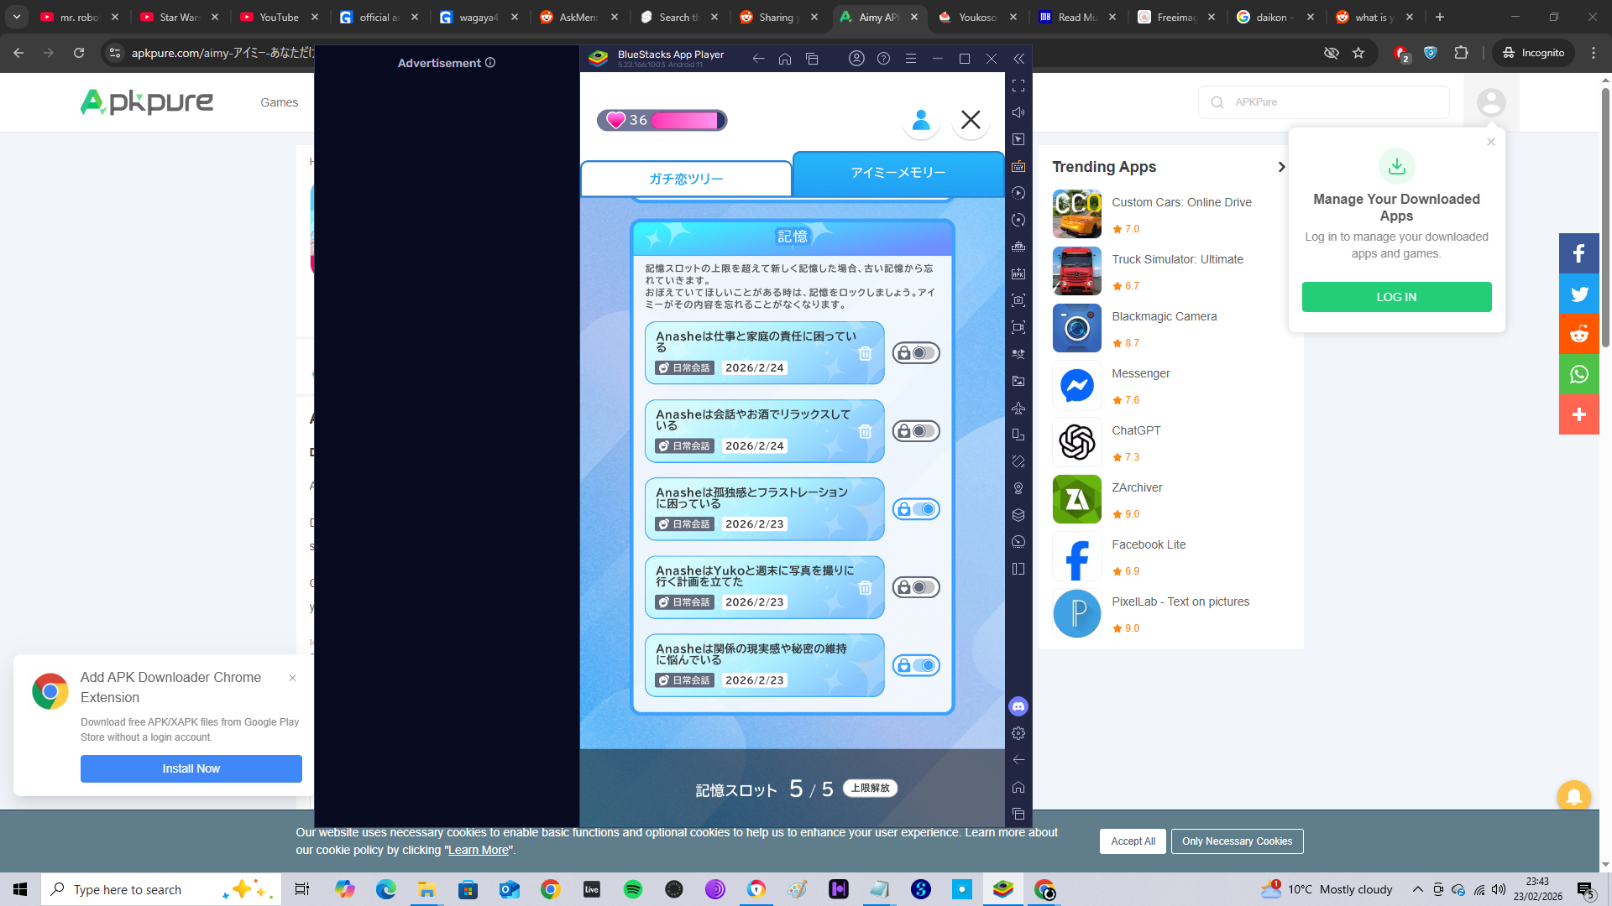Toggle lock on first memory dated 2026/2/24

click(915, 353)
